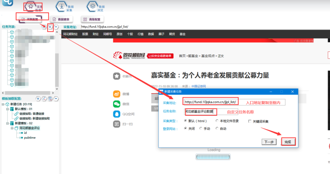The width and height of the screenshot is (330, 174).
Task: Open 中国证券网 source link
Action: click(x=199, y=86)
